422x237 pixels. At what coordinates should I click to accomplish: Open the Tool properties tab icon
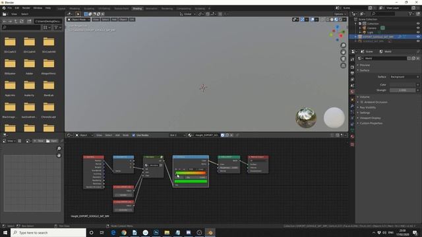[x=352, y=59]
